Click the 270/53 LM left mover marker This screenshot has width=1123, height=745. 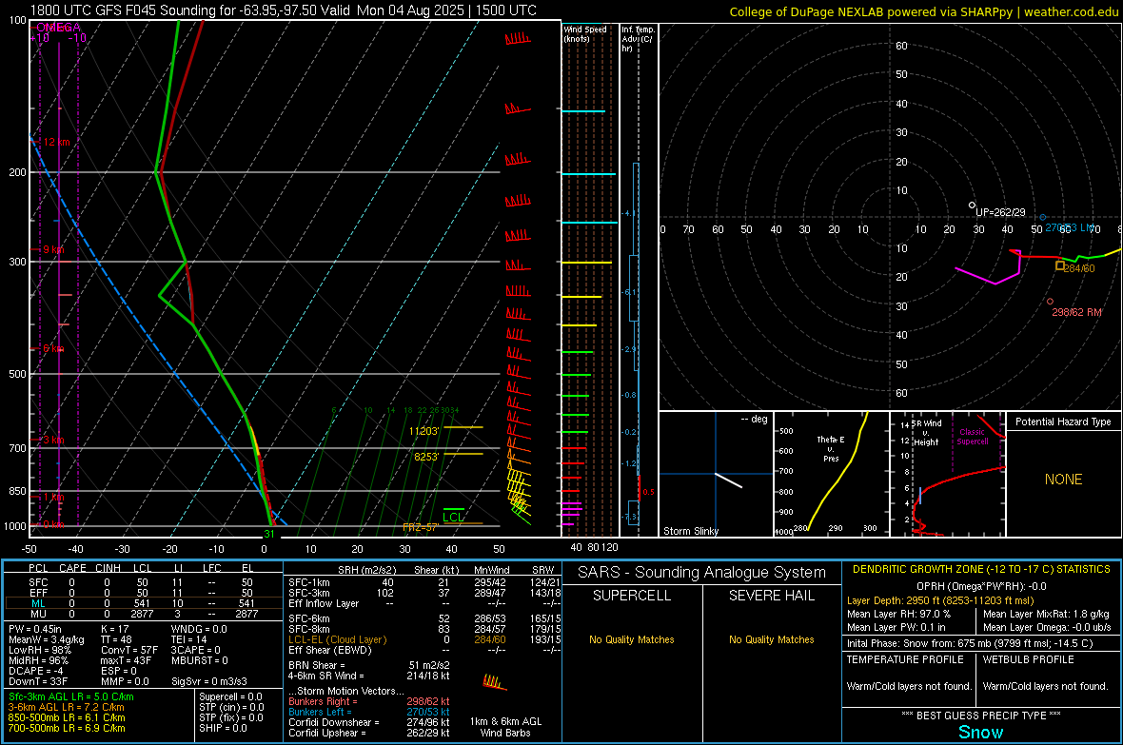pos(1043,217)
